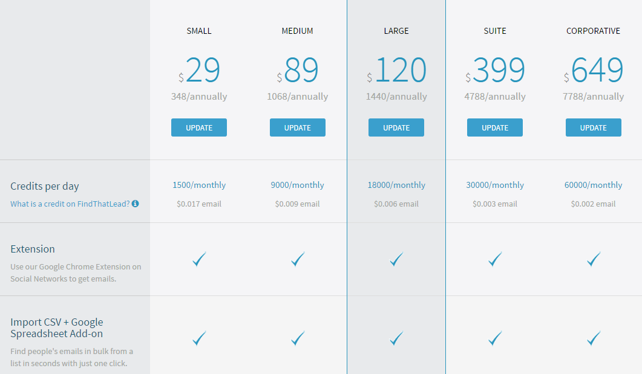The image size is (642, 374).
Task: Click Extension checkmark for Medium plan
Action: pos(298,259)
